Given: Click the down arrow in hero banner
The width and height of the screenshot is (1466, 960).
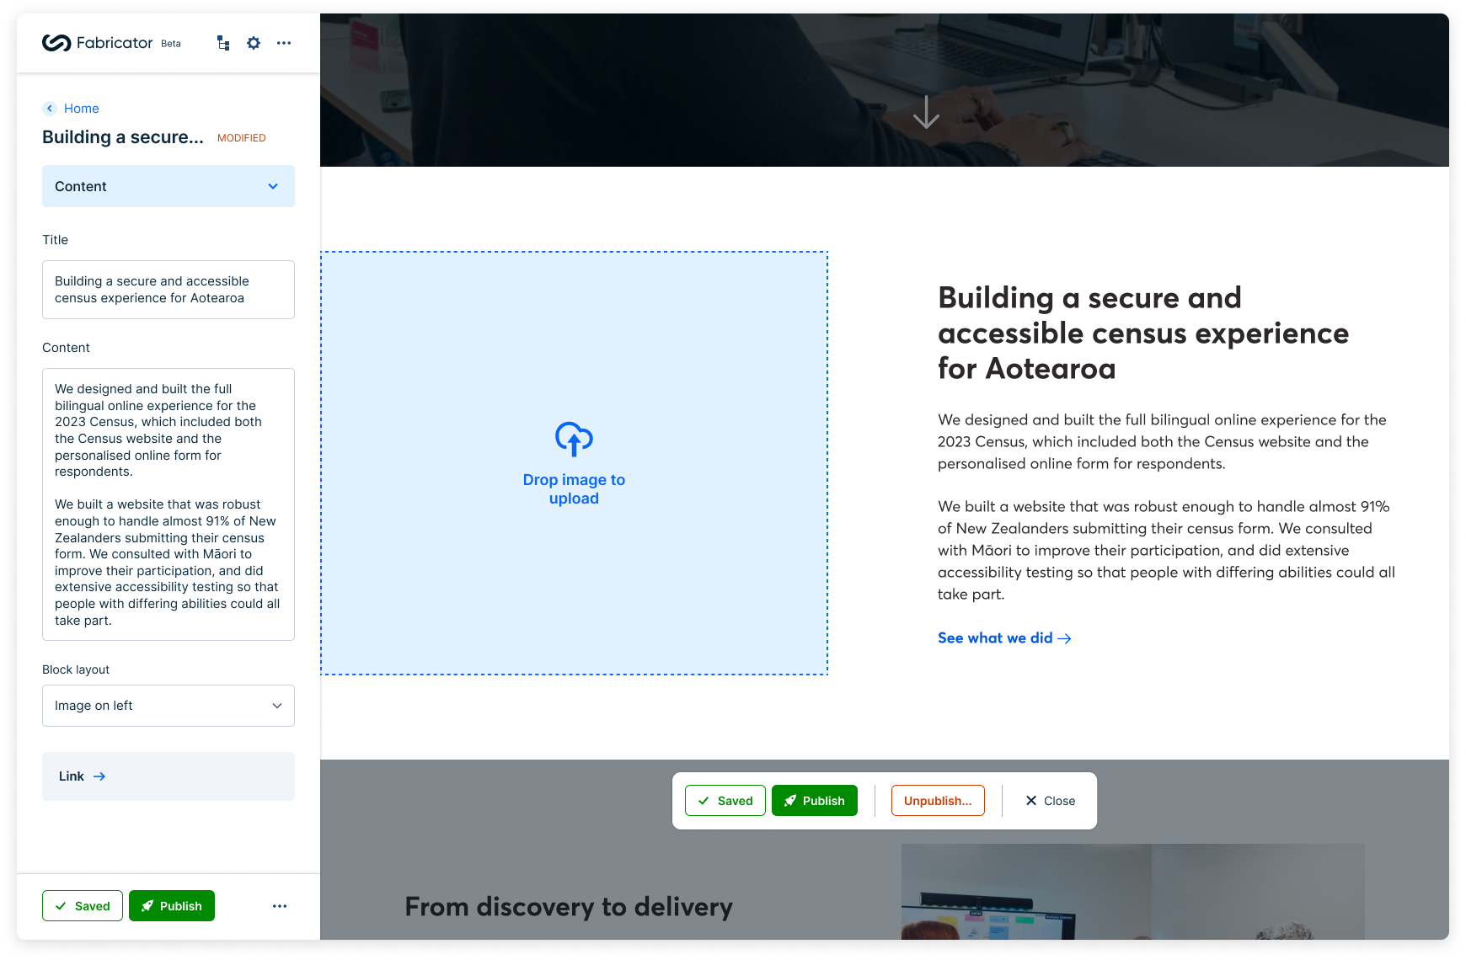Looking at the screenshot, I should [x=926, y=112].
